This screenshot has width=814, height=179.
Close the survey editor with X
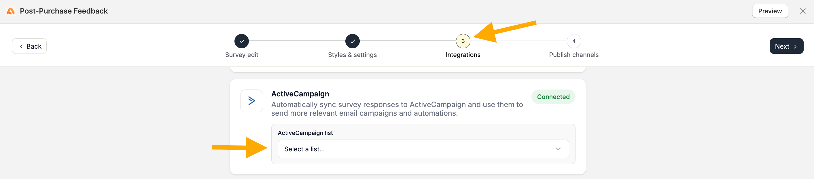click(x=803, y=11)
